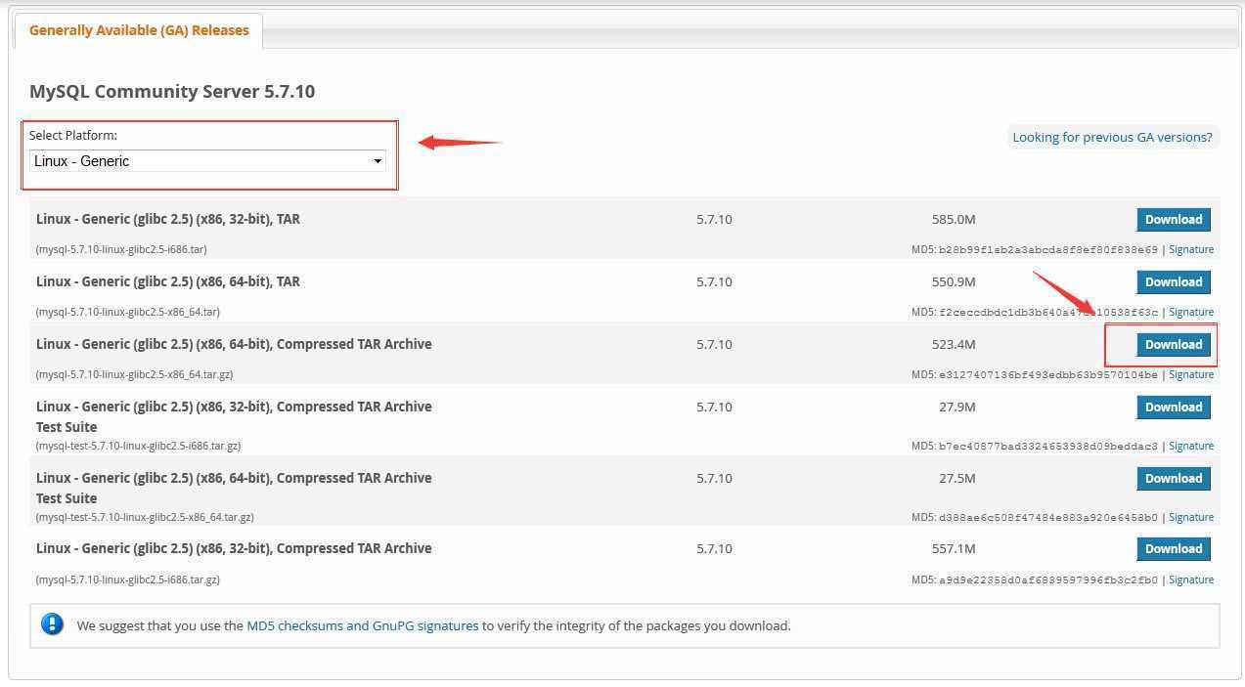Open Signature link for mysql-5.7.10-linux-glibc2.5-x86_64.tar.gz
This screenshot has height=687, width=1245.
[x=1191, y=374]
